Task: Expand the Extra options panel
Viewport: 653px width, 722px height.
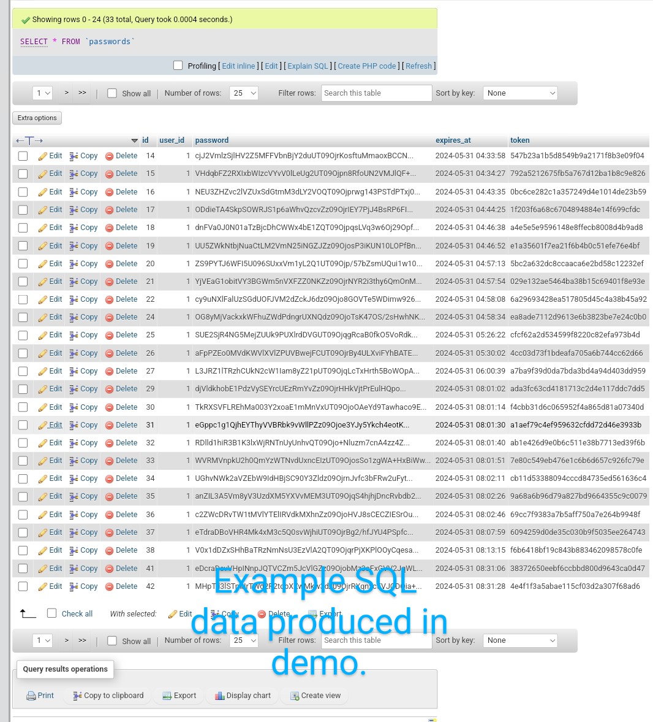Action: pyautogui.click(x=37, y=117)
